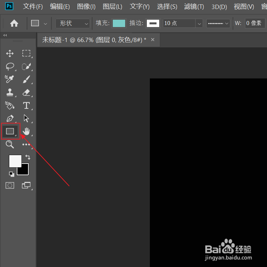Select the Paint Bucket tool
Viewport: 267px width, 267px height.
[10, 105]
